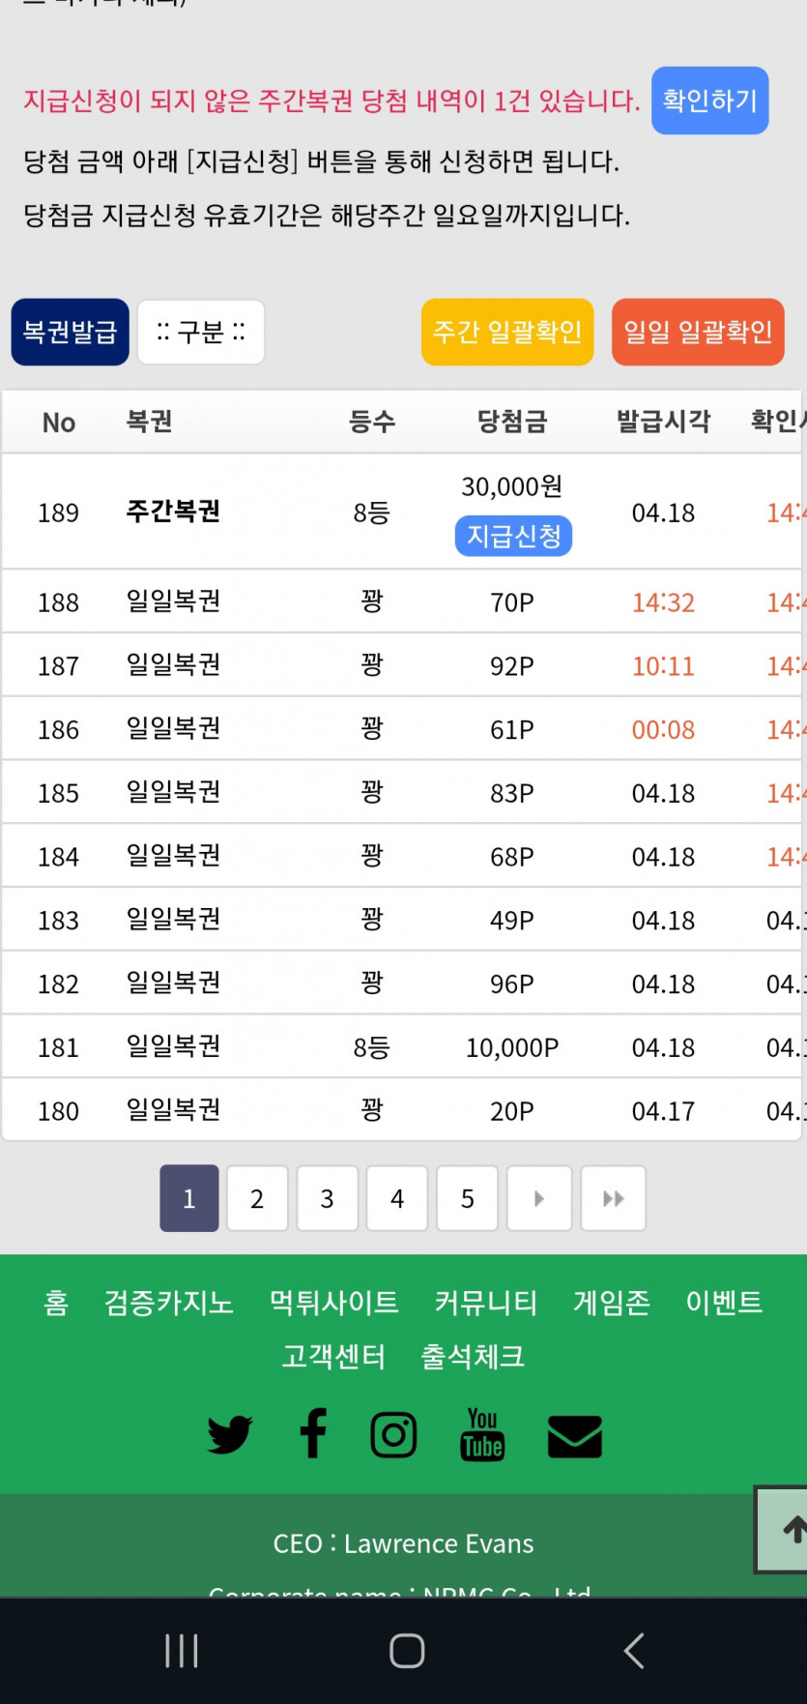The height and width of the screenshot is (1704, 807).
Task: Select page 3 in pagination
Action: tap(327, 1198)
